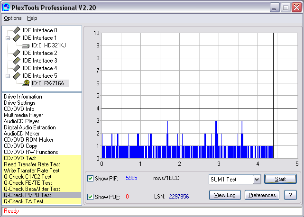Minimize the PlexTools window
This screenshot has height=217, width=304.
tap(274, 8)
